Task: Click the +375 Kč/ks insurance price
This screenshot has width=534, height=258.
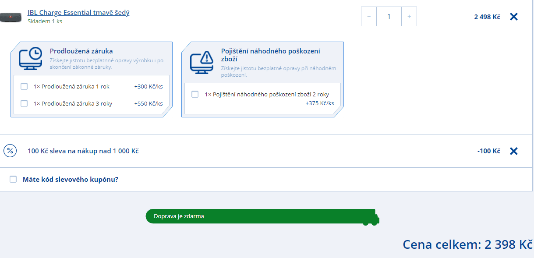Action: [x=320, y=103]
